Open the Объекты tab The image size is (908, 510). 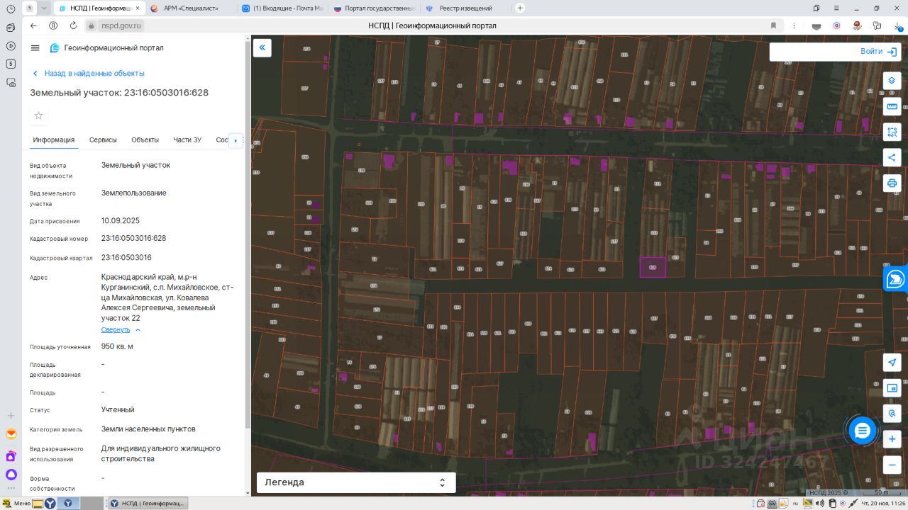coord(145,140)
